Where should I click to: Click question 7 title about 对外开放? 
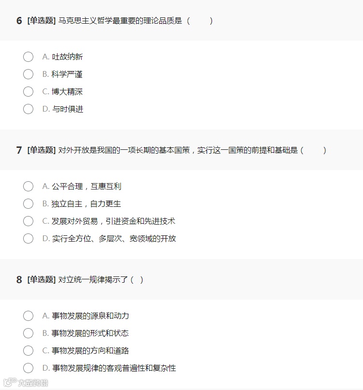178,150
